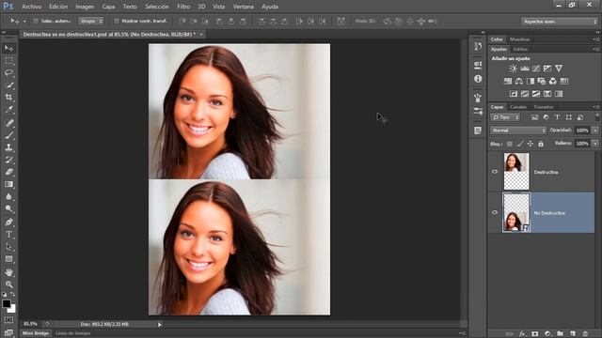Toggle pixel layer filter

coord(534,117)
